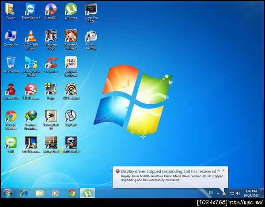265x207 pixels.
Task: Select the LINE desktop shortcut
Action: (x=11, y=145)
